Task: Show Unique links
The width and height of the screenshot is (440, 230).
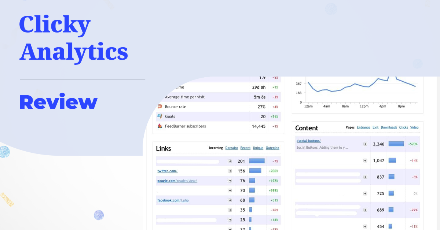Action: (258, 148)
